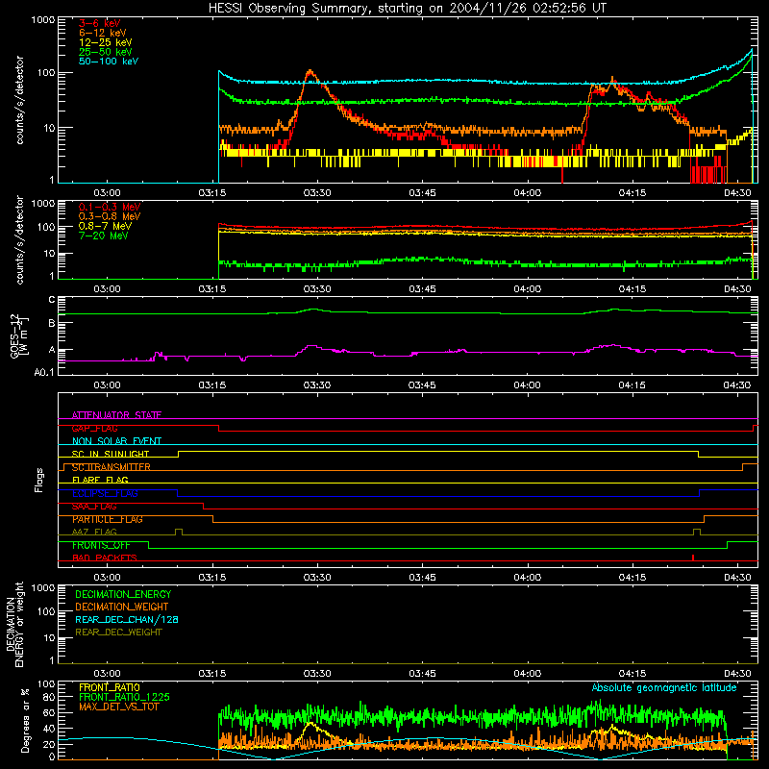Click the REAR_DEC_CHAN/128 legend label
Screen dimensions: 769x769
tap(127, 619)
